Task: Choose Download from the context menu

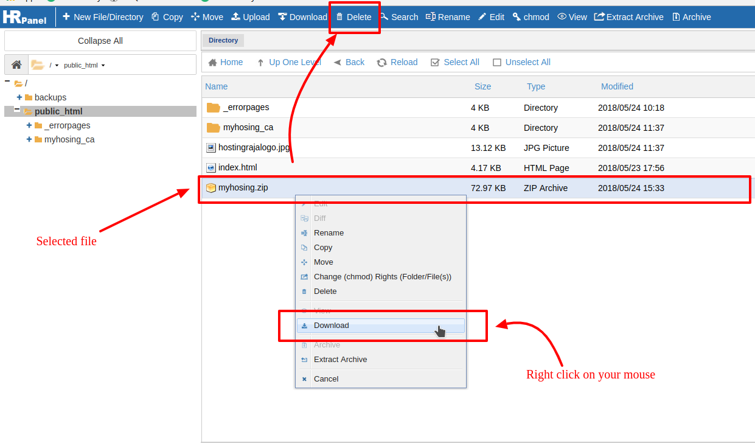Action: tap(331, 326)
